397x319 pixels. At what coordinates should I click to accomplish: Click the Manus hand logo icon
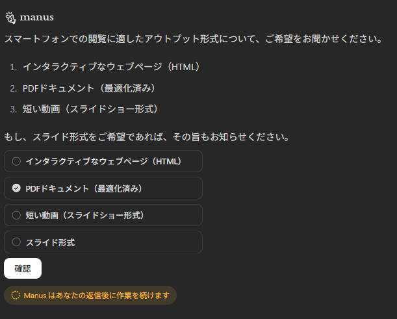tap(10, 18)
